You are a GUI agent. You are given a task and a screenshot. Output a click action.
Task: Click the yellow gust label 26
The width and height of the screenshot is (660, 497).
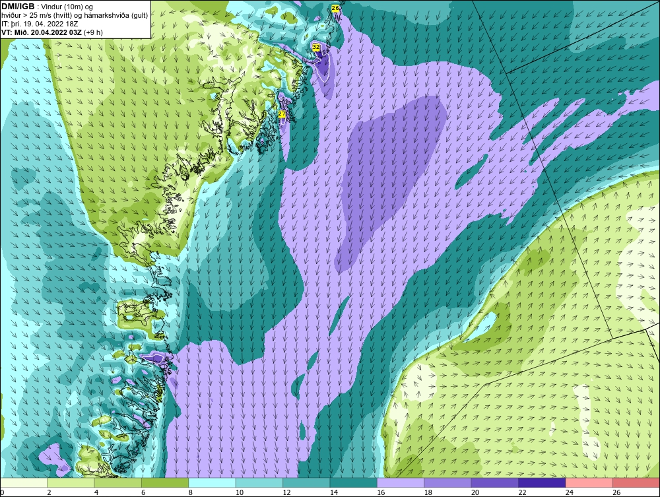(335, 8)
